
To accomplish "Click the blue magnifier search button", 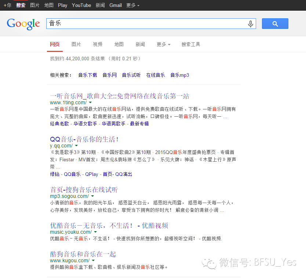I will [275, 24].
